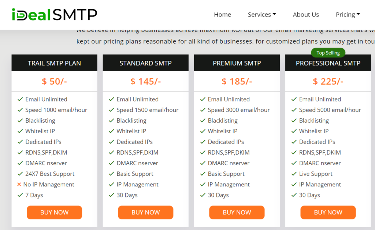Viewport: 375px width, 230px height.
Task: Click the checkmark beside Whitelist IP in Premium plan
Action: [x=202, y=131]
